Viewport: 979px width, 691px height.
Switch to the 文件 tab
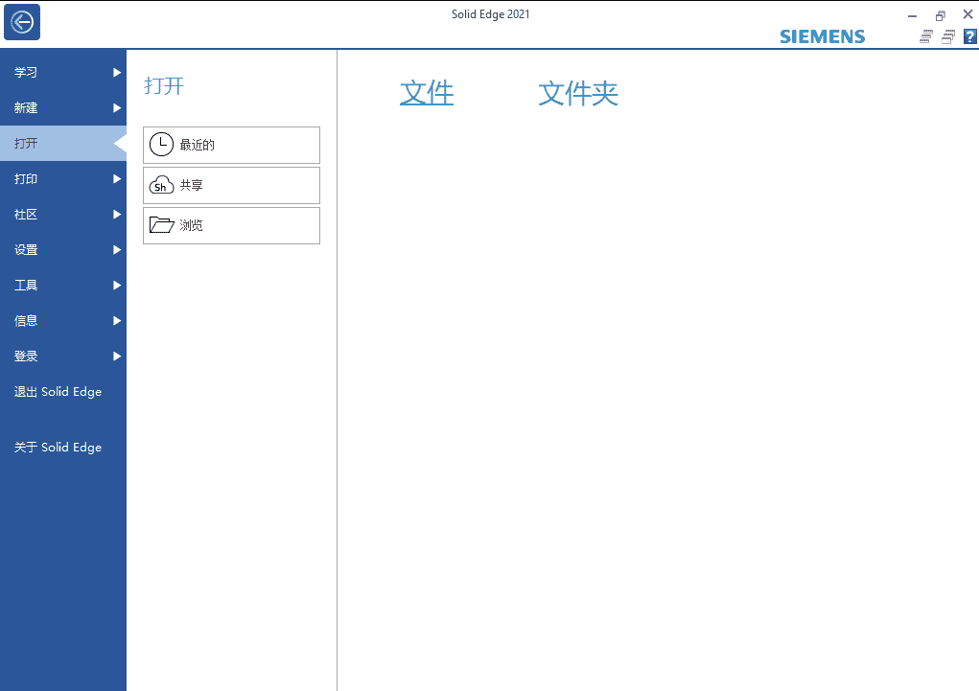click(x=427, y=93)
